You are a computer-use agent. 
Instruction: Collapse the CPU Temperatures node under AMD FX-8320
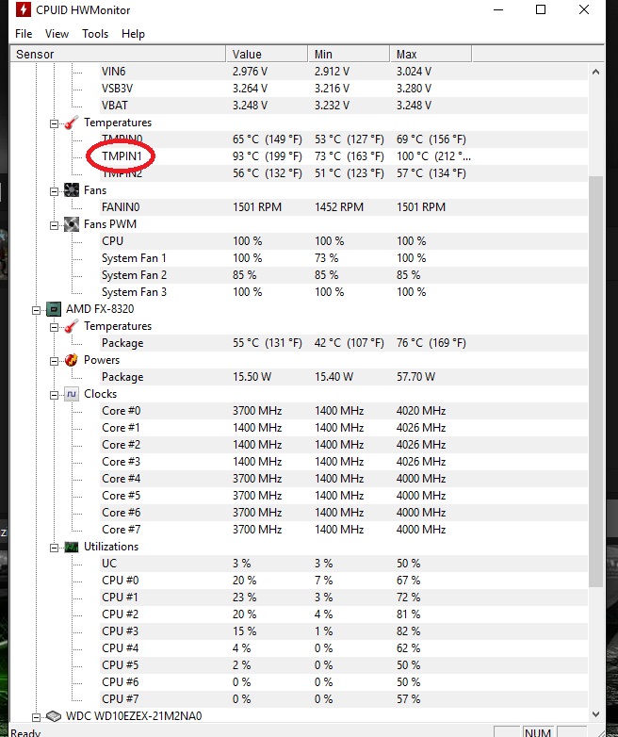pyautogui.click(x=54, y=327)
